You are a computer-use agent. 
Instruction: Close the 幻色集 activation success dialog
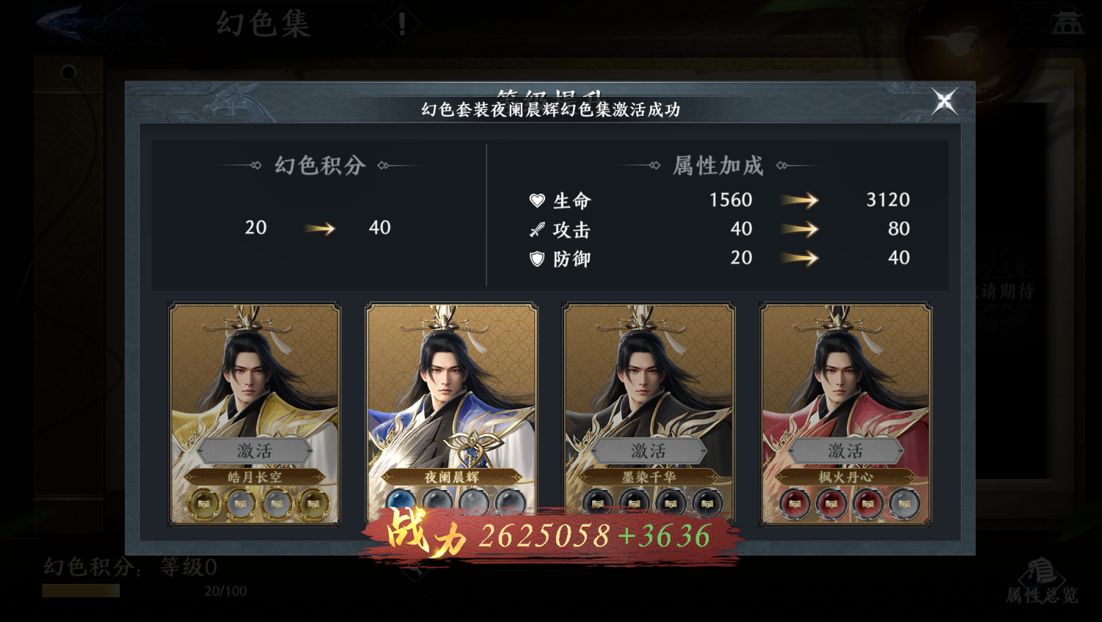944,101
